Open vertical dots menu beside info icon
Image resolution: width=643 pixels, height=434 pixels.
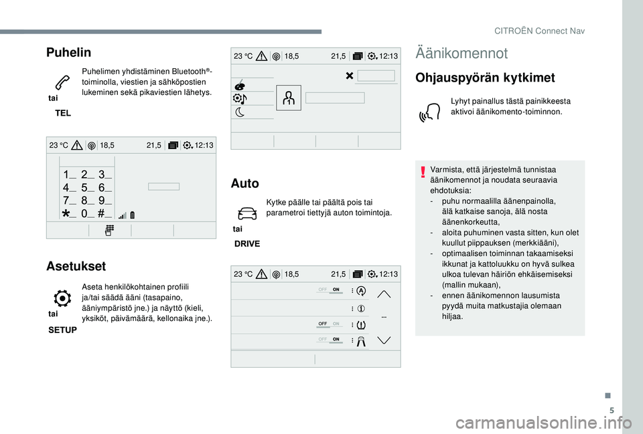(x=352, y=309)
